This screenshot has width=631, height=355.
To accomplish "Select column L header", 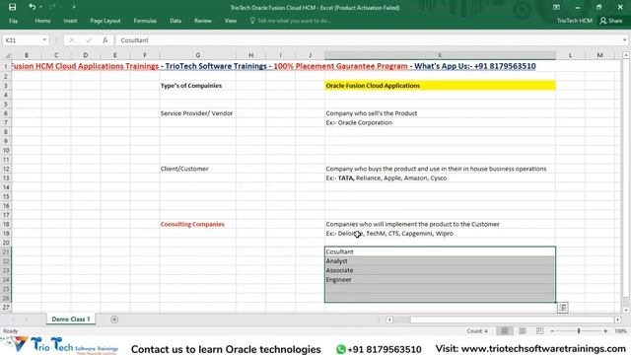I will pyautogui.click(x=570, y=55).
